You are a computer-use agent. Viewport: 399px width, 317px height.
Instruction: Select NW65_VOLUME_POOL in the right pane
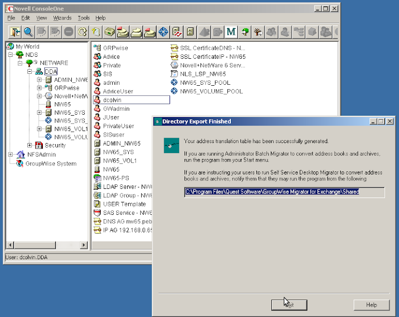tap(211, 91)
